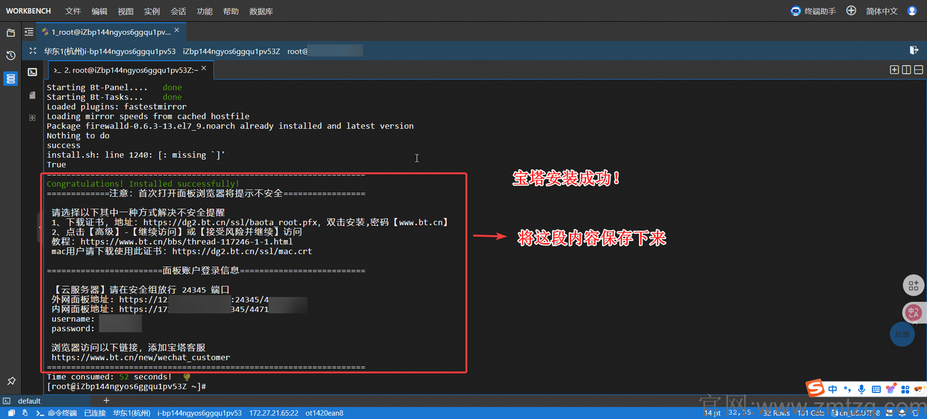Add a new session with plus beside default
927x419 pixels.
pyautogui.click(x=106, y=400)
